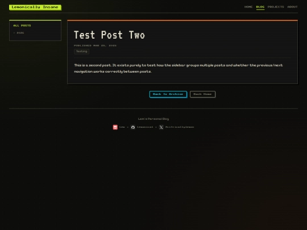This screenshot has width=307, height=230.
Task: Click the Back to Archive button
Action: point(168,94)
